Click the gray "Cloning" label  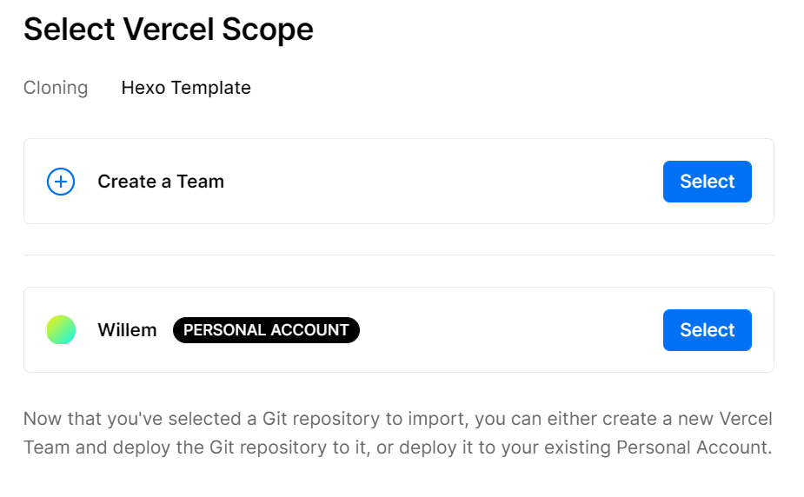click(56, 88)
